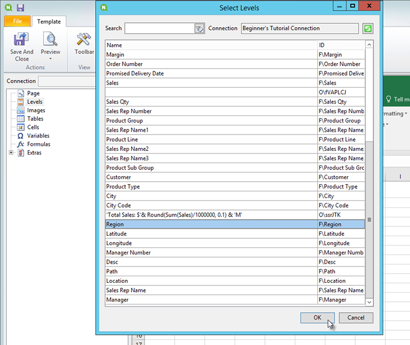Click the search filter icon
Image resolution: width=410 pixels, height=345 pixels.
coord(199,29)
